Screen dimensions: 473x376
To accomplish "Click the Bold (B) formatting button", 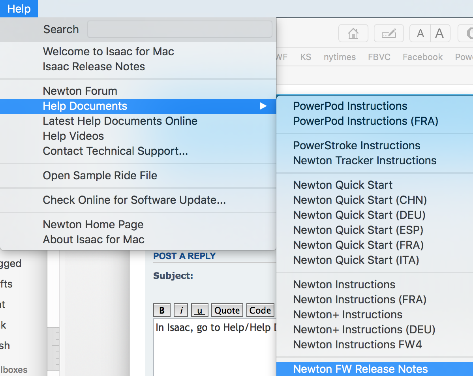I will (162, 310).
